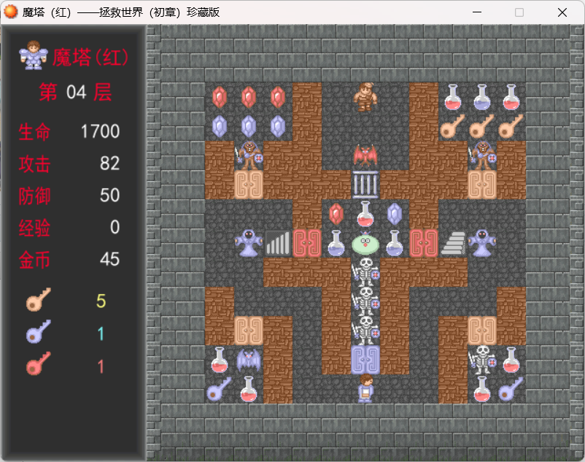Click yellow door above bottom-right skeleton room
The width and height of the screenshot is (585, 462).
481,331
